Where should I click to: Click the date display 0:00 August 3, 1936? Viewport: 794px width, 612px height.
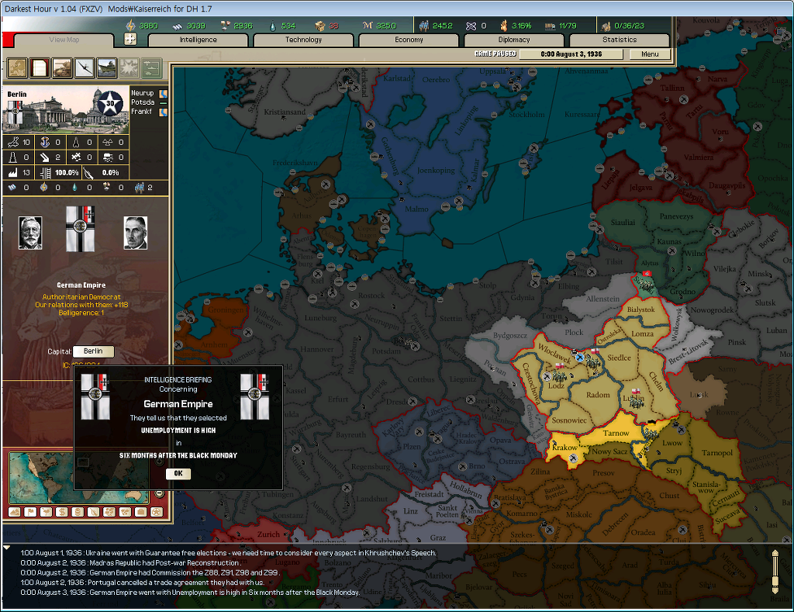click(x=571, y=54)
